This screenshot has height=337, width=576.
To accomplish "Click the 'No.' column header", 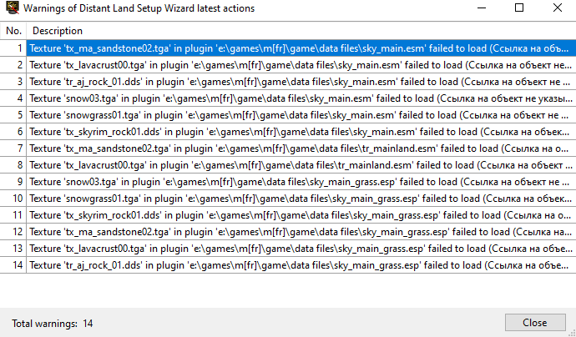I will pos(13,31).
